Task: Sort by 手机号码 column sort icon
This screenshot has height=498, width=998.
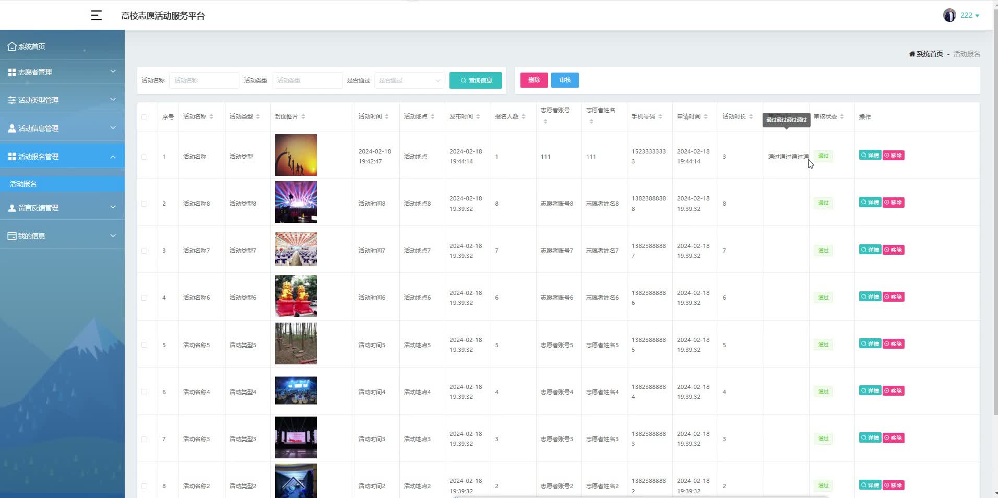Action: coord(660,116)
